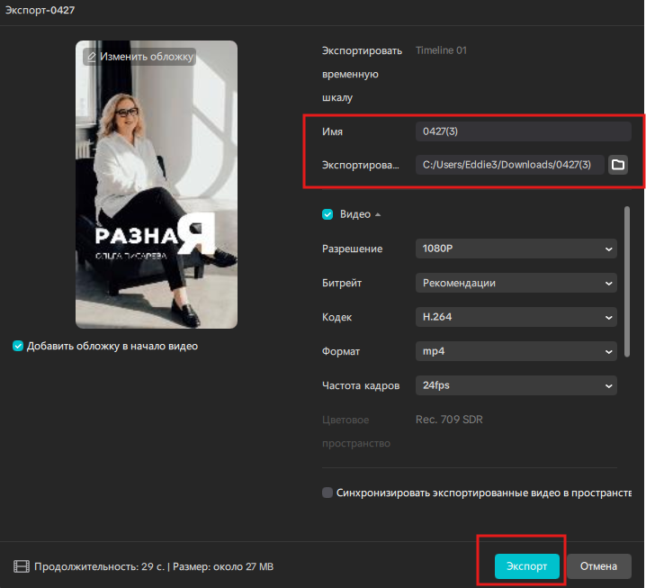Click the pencil icon on cover
Screen dimensions: 646x588
pos(92,57)
